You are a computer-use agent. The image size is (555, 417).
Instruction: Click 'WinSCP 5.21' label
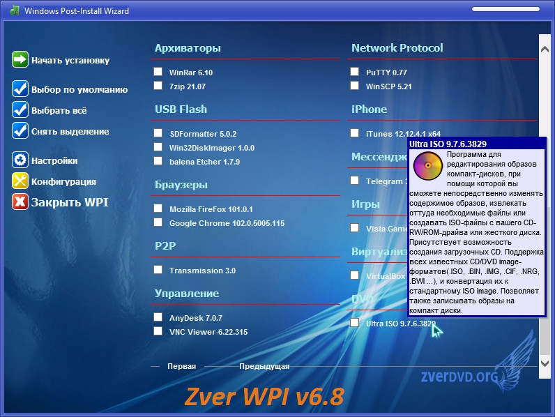pos(388,86)
